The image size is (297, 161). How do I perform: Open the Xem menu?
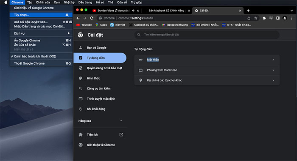pyautogui.click(x=56, y=2)
